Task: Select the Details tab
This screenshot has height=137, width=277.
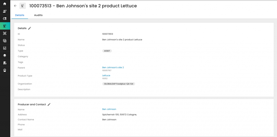Action: (x=20, y=15)
